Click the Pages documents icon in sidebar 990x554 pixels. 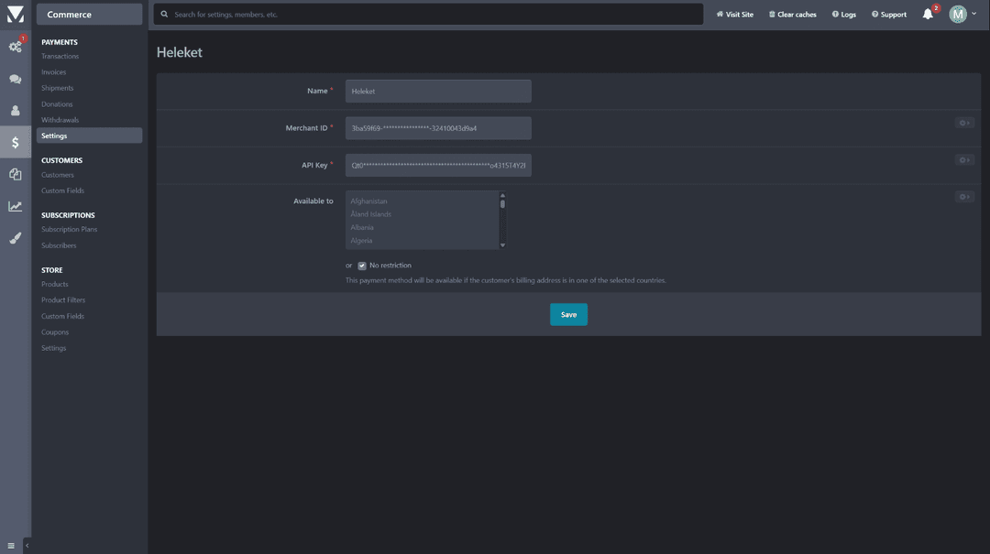[16, 174]
